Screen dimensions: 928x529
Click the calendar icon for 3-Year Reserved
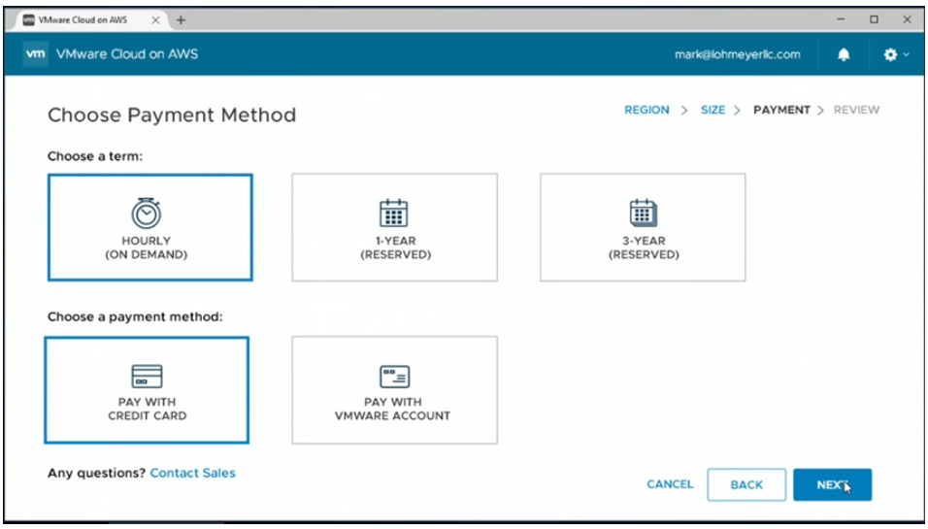coord(644,213)
